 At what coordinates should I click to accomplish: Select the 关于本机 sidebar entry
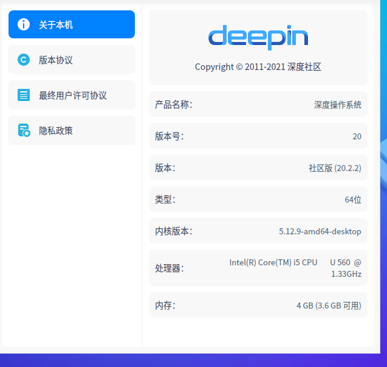click(x=72, y=24)
